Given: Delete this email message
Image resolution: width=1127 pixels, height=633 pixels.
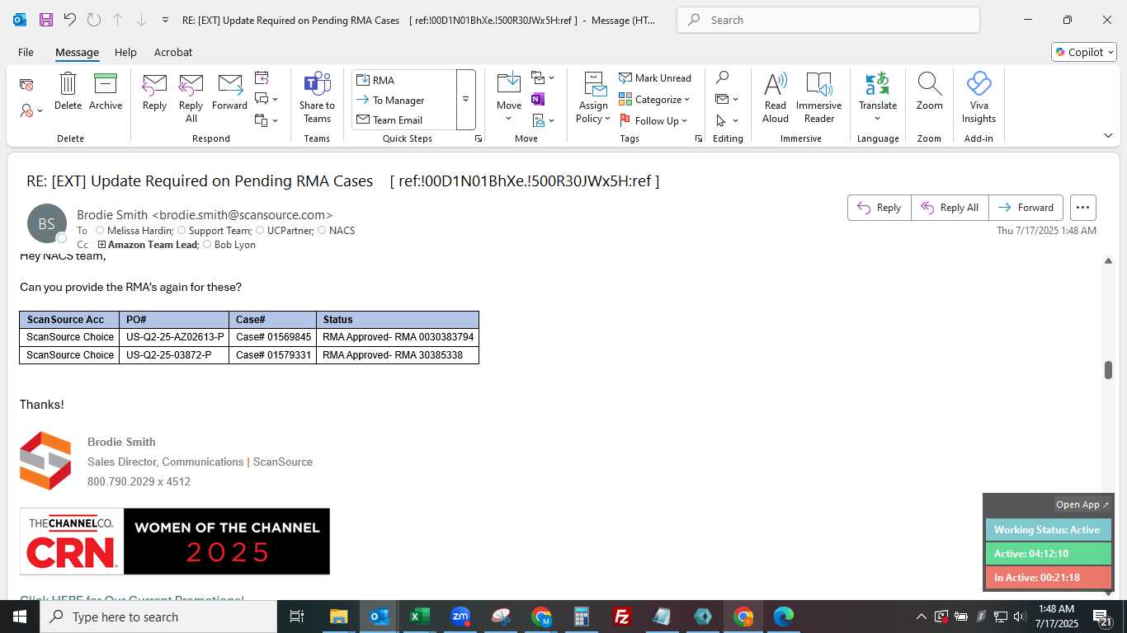Looking at the screenshot, I should [68, 91].
